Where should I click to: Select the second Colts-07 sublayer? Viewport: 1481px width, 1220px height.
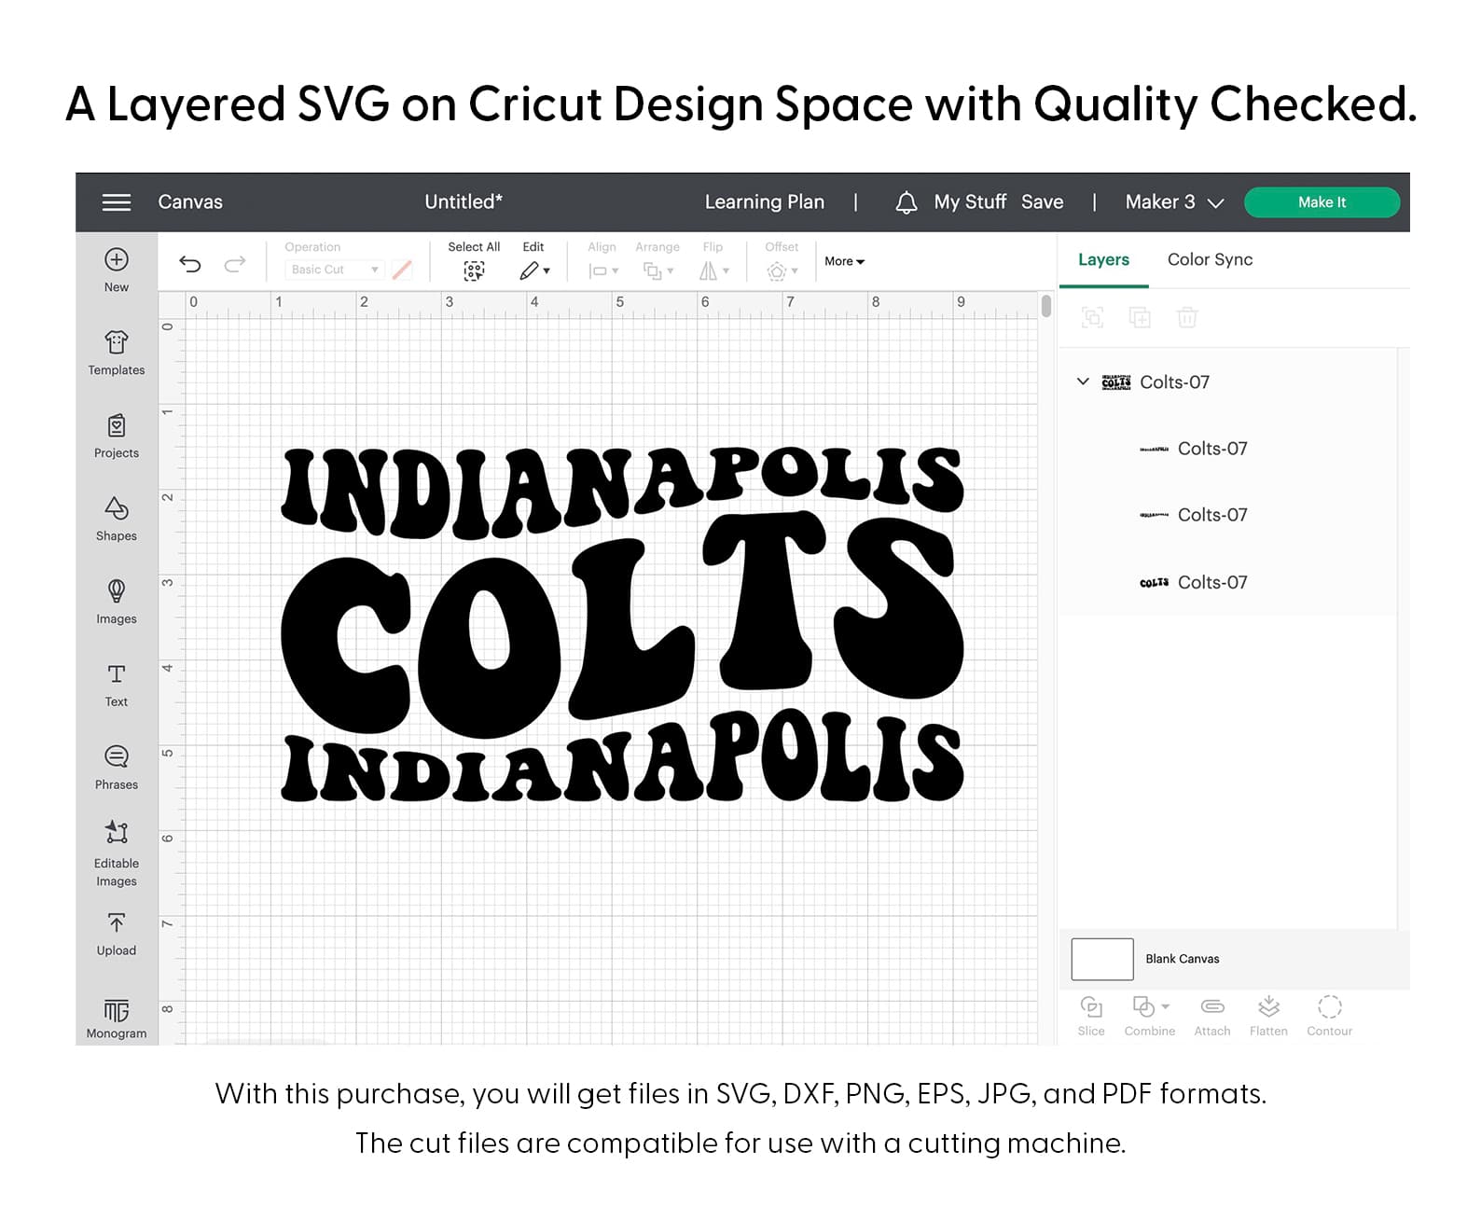pos(1229,515)
